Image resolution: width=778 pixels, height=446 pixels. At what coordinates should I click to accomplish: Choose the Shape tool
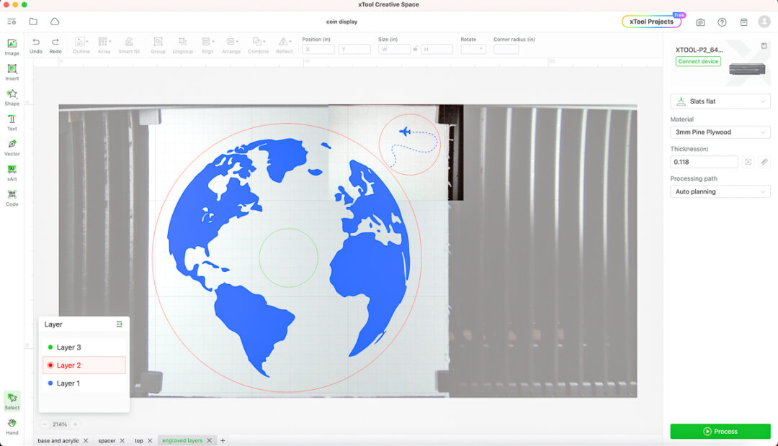12,97
